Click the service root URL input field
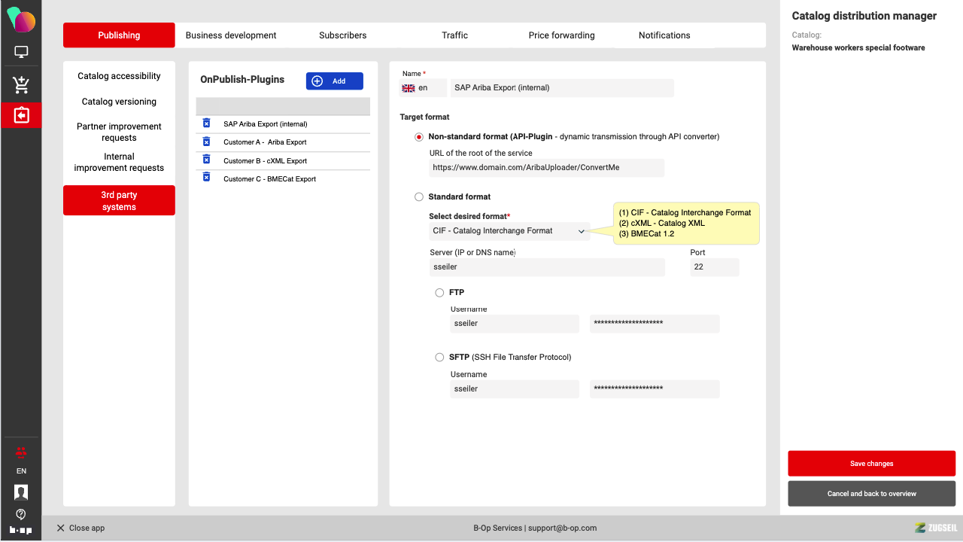The image size is (963, 542). pyautogui.click(x=546, y=168)
